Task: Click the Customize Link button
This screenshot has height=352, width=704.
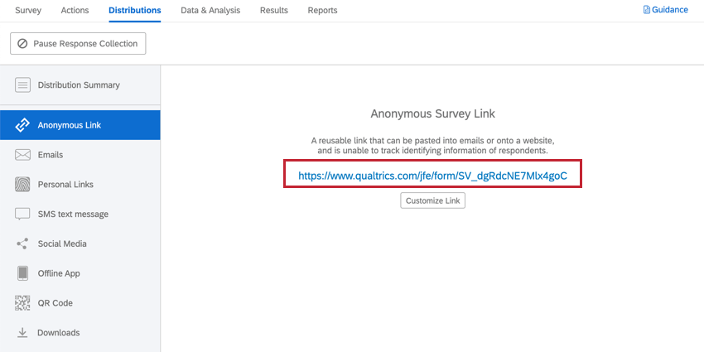Action: [433, 200]
